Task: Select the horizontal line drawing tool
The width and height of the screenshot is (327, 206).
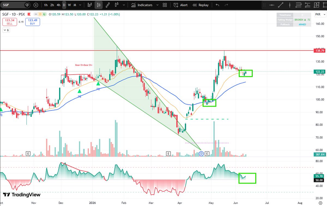Action: point(271,5)
